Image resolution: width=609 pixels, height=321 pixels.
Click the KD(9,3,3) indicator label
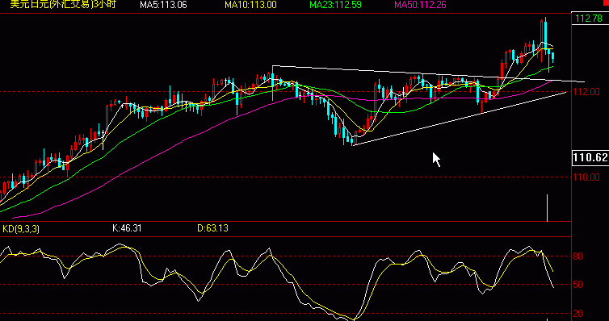tap(21, 229)
